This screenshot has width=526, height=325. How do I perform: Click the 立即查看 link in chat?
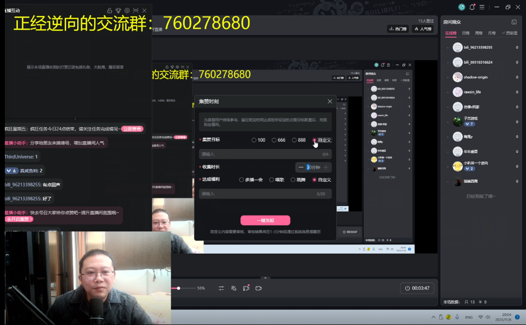pyautogui.click(x=132, y=129)
